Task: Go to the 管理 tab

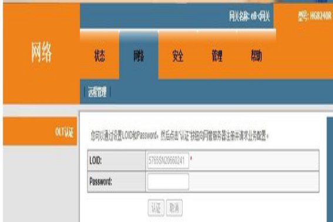Action: click(217, 56)
